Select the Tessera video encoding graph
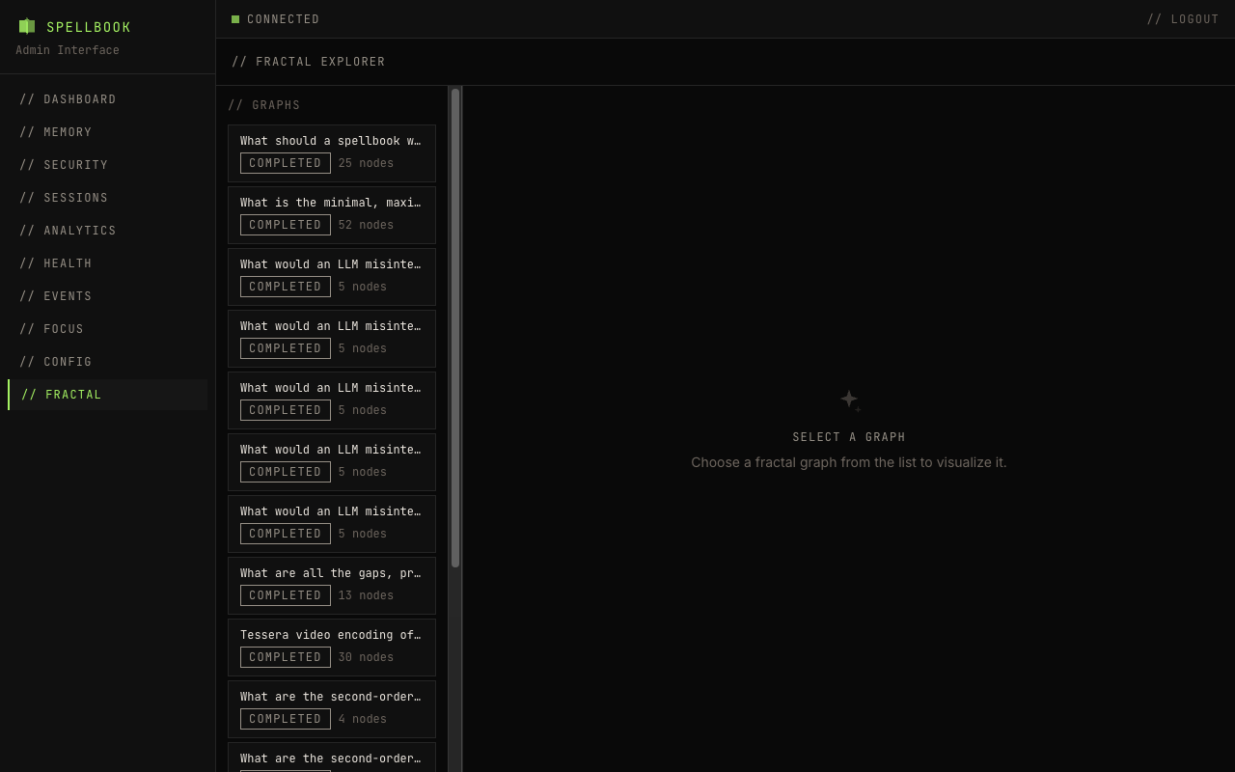The height and width of the screenshot is (772, 1235). pyautogui.click(x=331, y=648)
